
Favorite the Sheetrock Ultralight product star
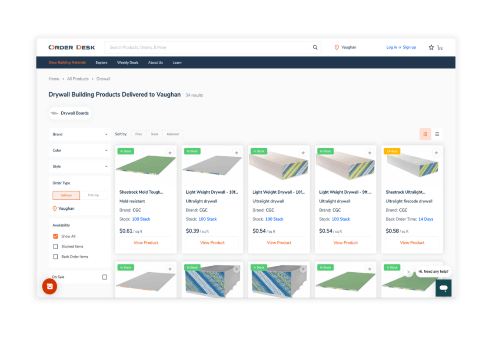click(436, 153)
